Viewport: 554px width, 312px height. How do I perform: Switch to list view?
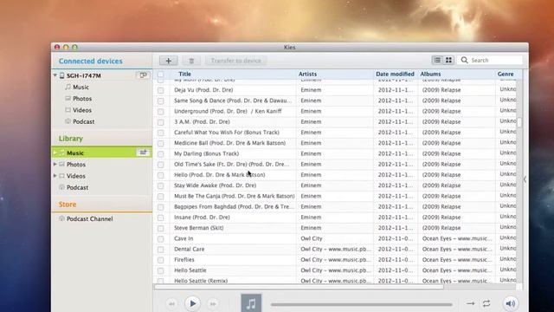click(437, 60)
